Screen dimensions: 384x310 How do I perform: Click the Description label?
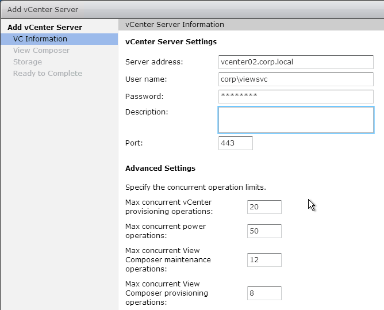[x=147, y=112]
